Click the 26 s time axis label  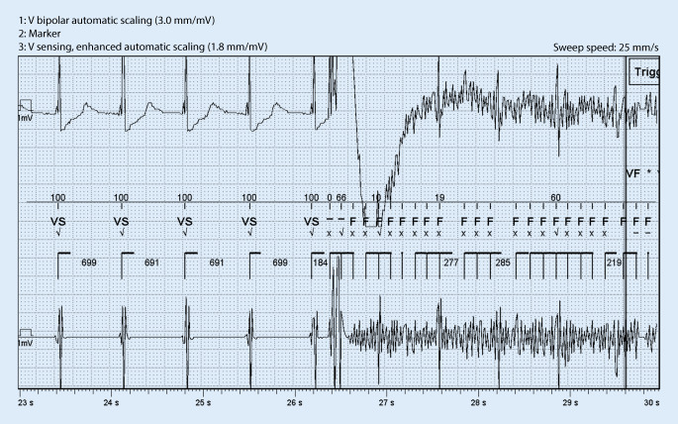pos(296,403)
